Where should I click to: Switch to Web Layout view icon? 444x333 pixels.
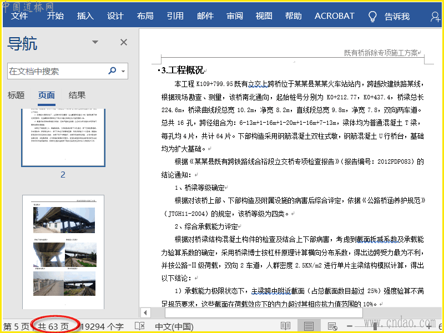(332, 326)
